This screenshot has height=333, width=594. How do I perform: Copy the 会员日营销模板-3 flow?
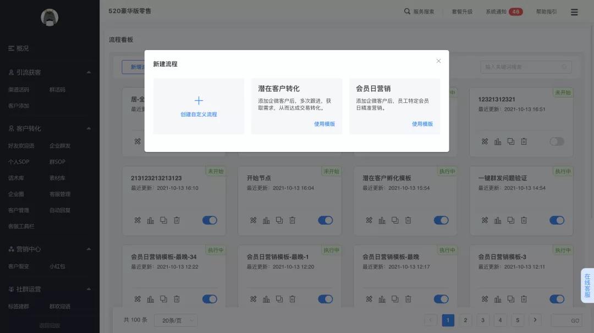point(510,299)
